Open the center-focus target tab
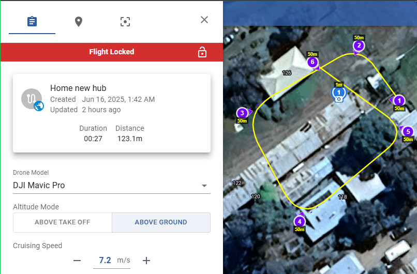The width and height of the screenshot is (417, 274). tap(125, 22)
